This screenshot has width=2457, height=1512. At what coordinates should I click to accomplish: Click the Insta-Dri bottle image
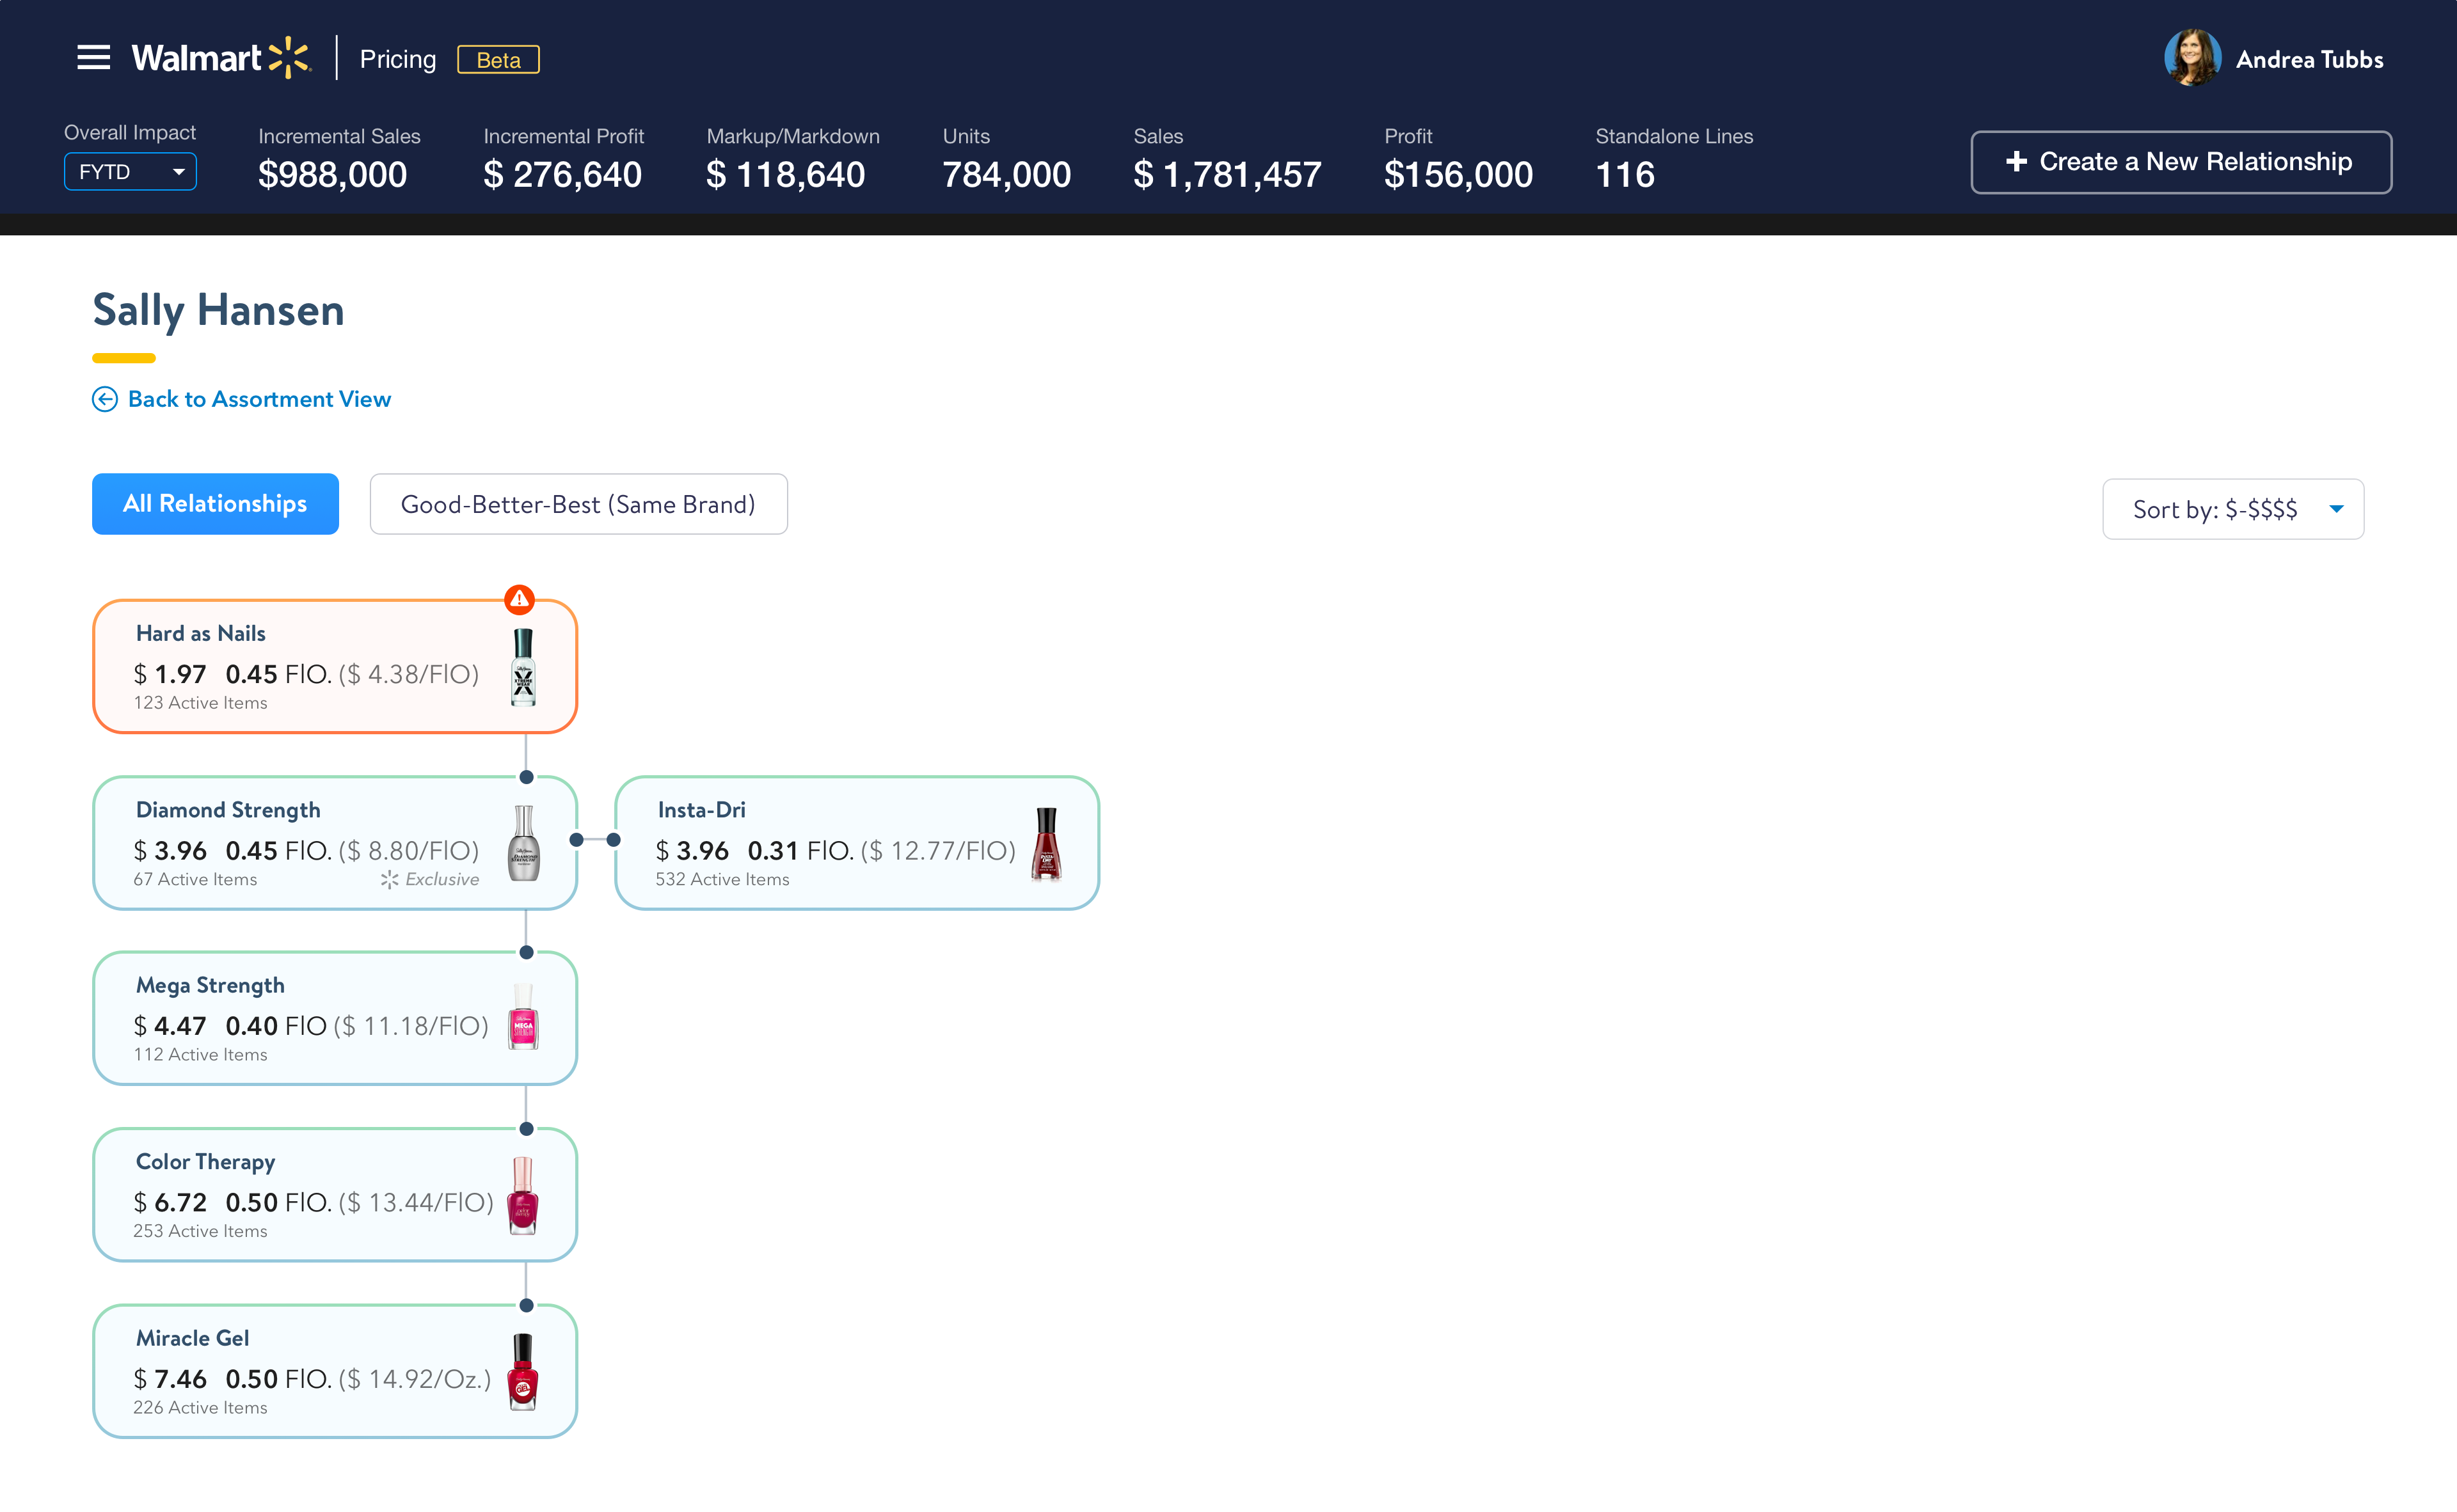click(x=1046, y=843)
